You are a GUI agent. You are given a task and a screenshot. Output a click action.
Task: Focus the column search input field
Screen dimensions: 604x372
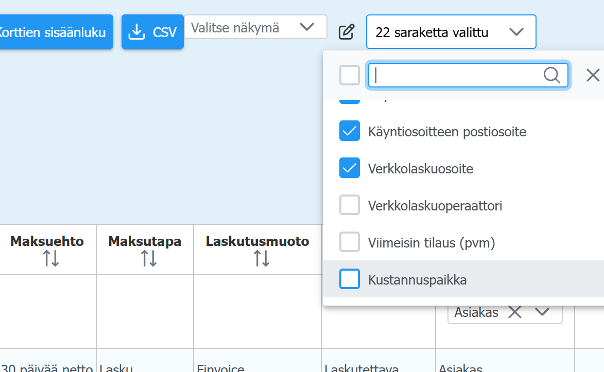(456, 76)
